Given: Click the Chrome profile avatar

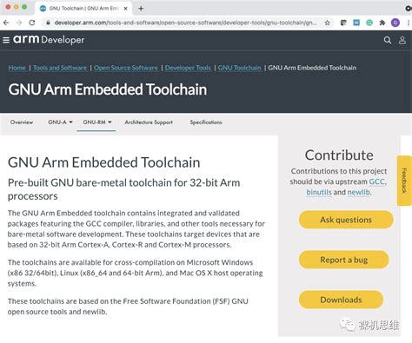Looking at the screenshot, I should point(395,23).
